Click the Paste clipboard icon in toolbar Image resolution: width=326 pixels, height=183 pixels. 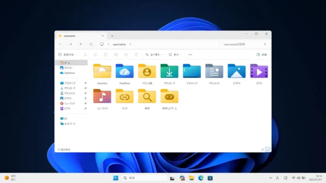click(x=106, y=55)
